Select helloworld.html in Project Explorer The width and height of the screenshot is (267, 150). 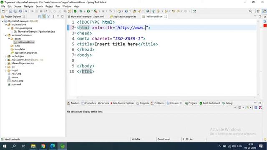26,42
